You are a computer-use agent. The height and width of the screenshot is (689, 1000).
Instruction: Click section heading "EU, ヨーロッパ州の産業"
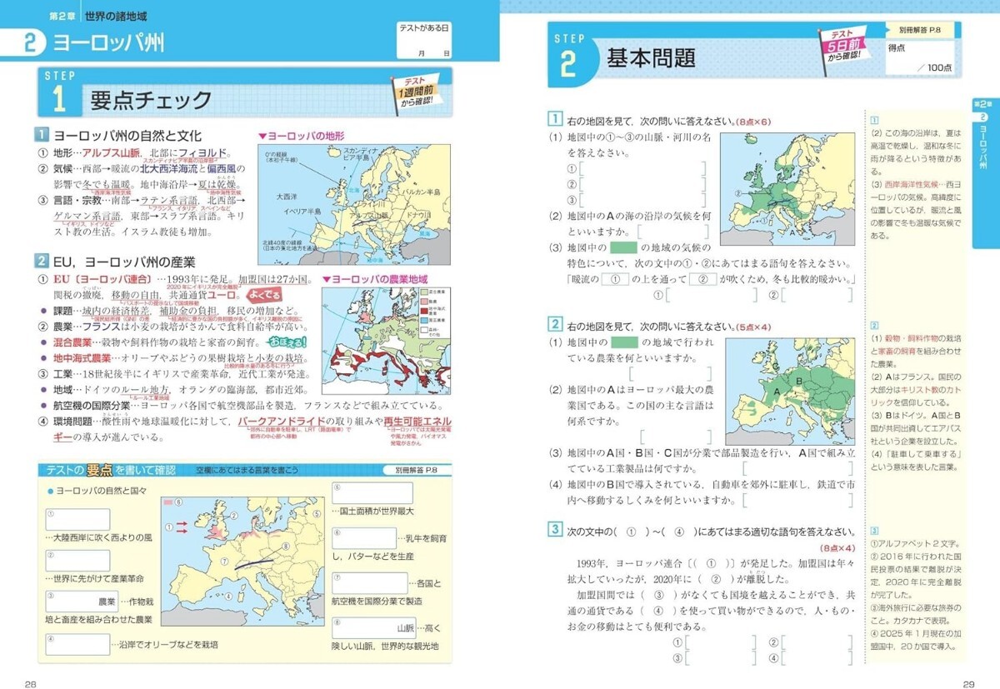click(x=125, y=262)
